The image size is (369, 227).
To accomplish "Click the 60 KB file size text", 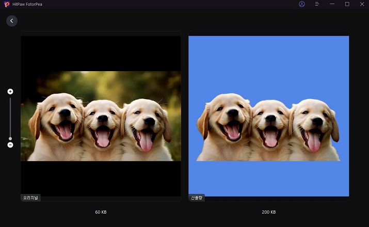I will point(101,212).
